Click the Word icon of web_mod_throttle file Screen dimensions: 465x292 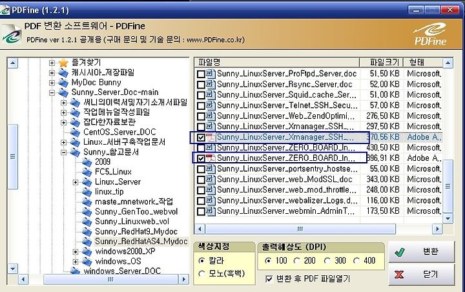pos(211,190)
